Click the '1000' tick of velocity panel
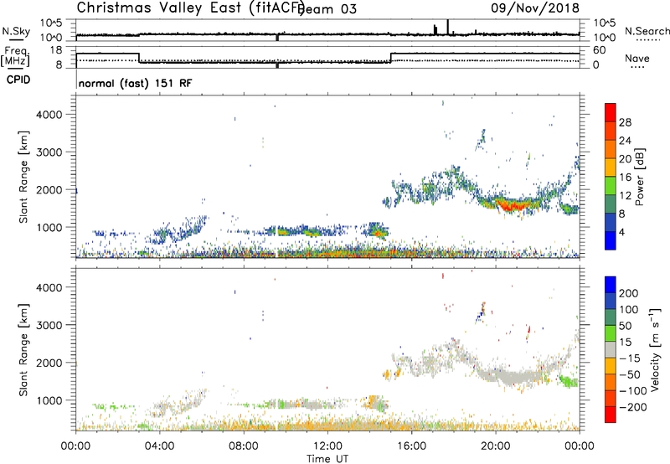The image size is (670, 464). point(49,400)
